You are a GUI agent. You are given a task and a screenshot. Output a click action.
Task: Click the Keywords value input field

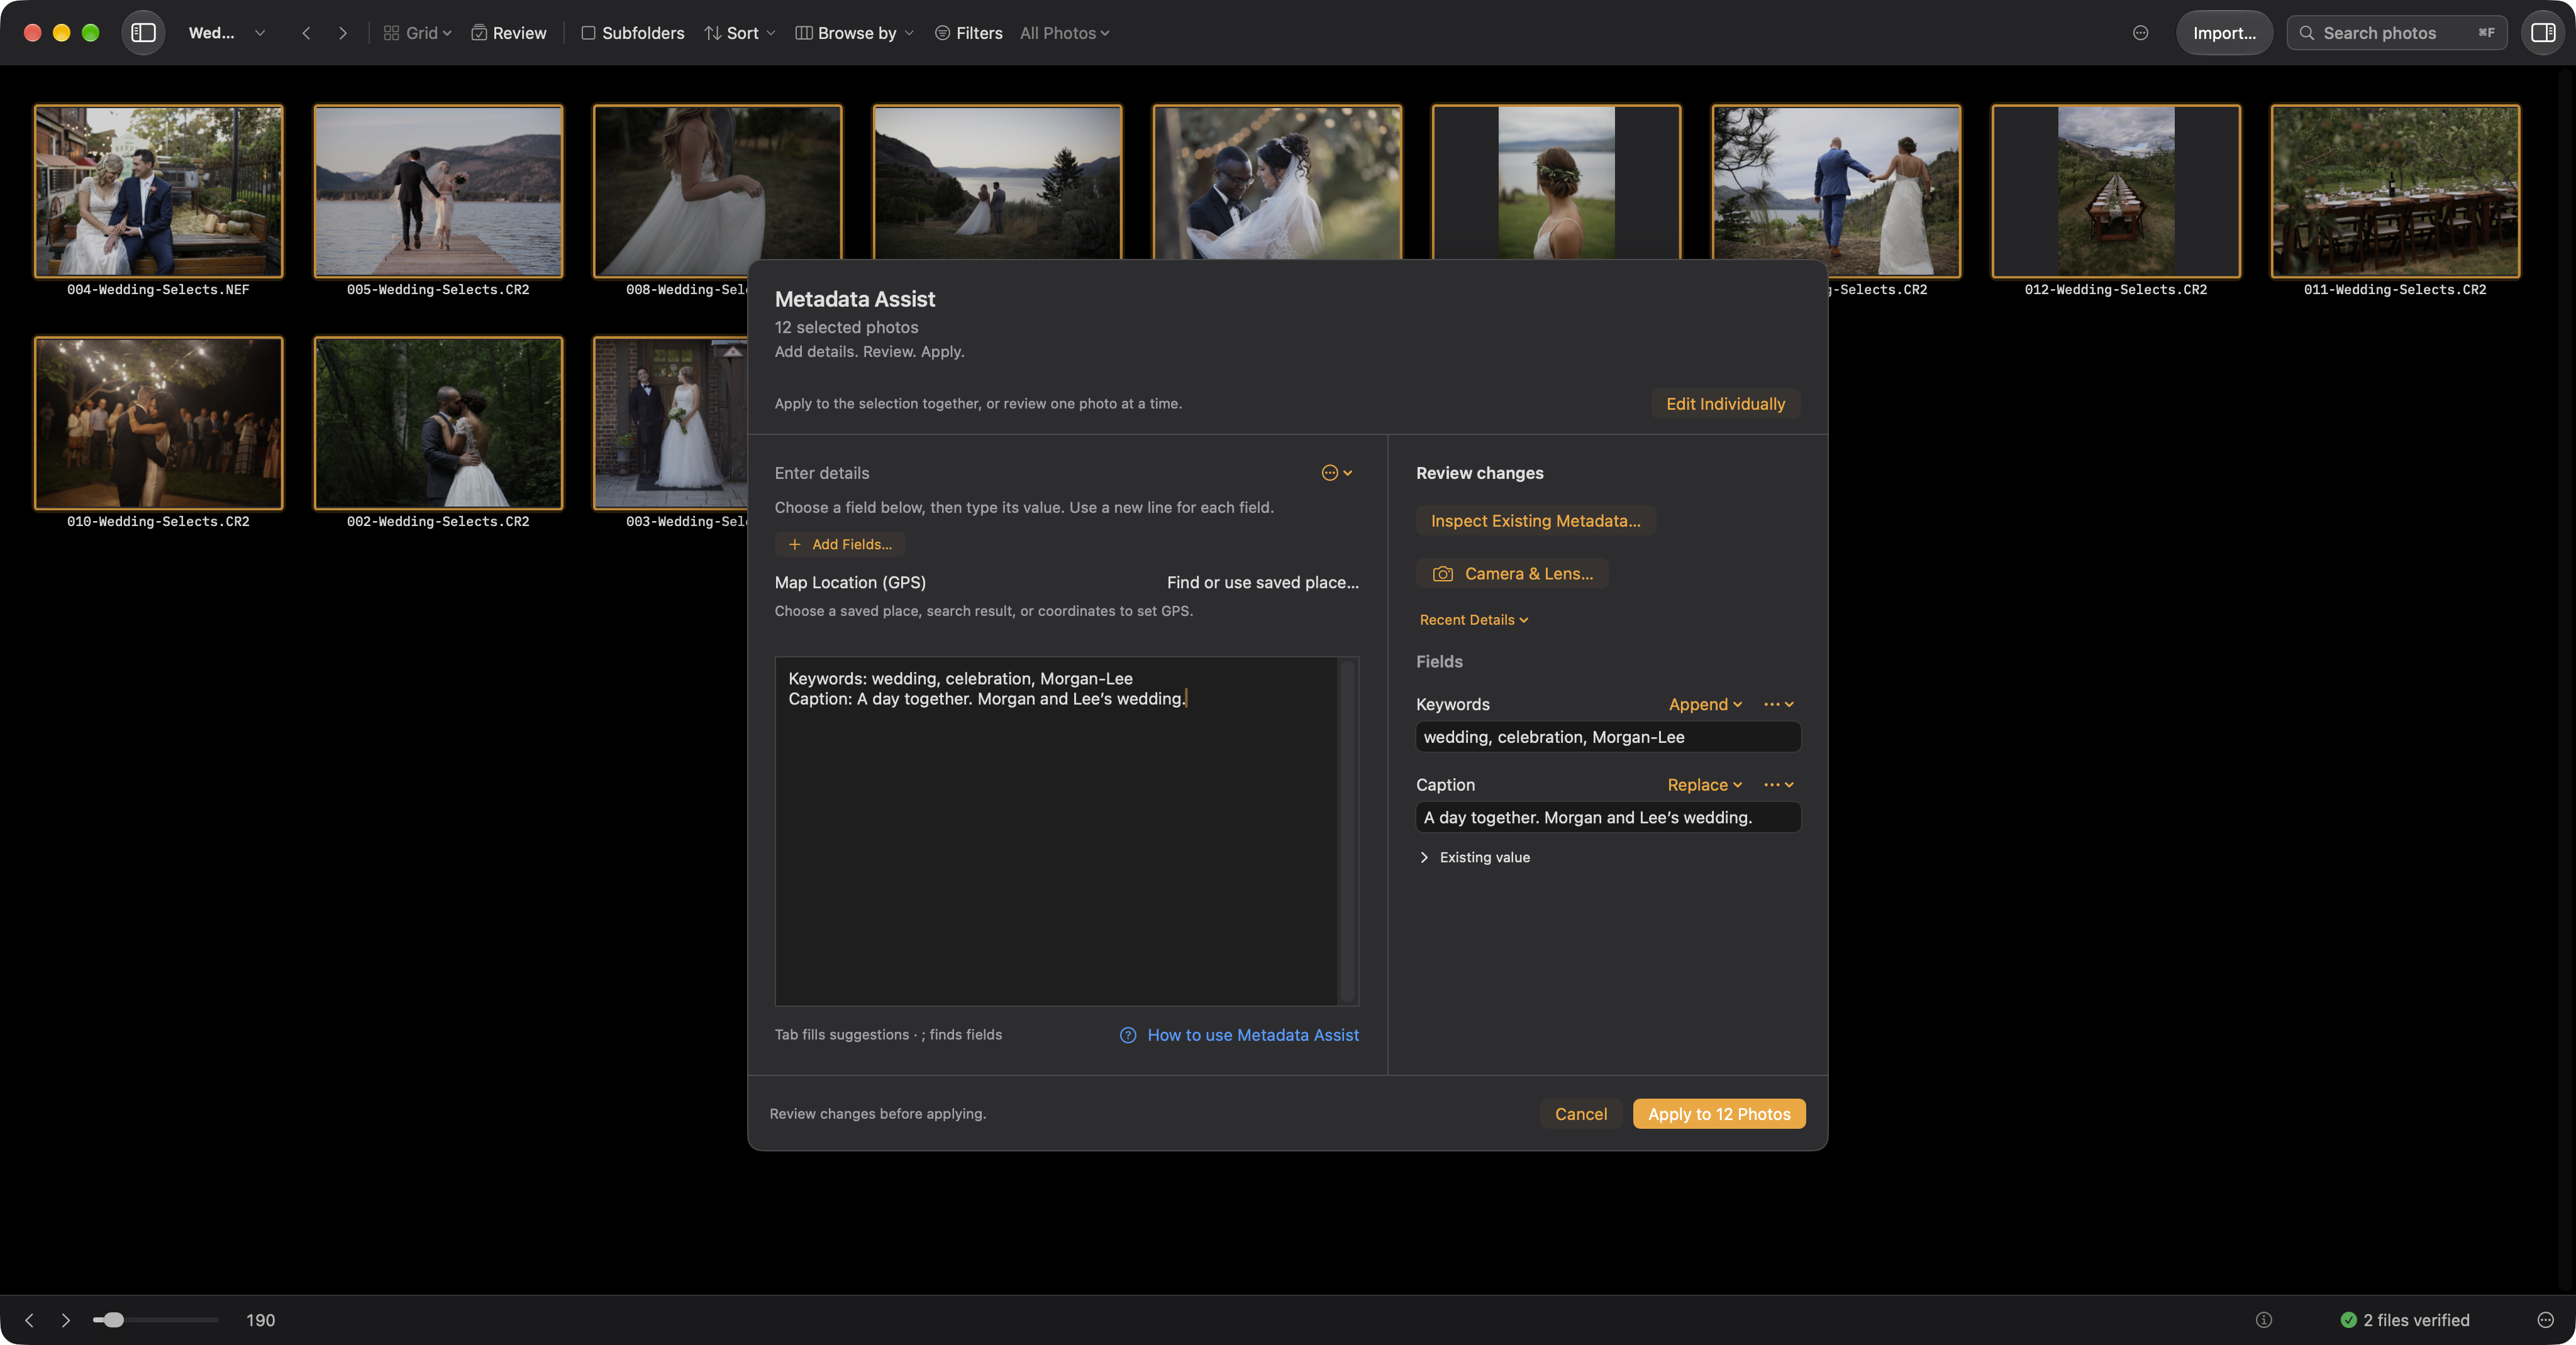coord(1608,737)
